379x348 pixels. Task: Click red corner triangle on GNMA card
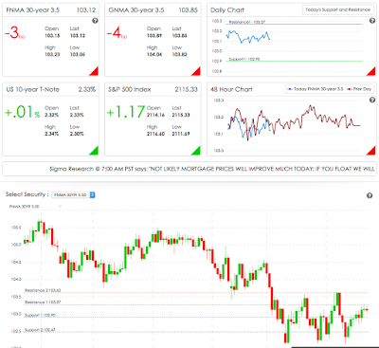197,72
